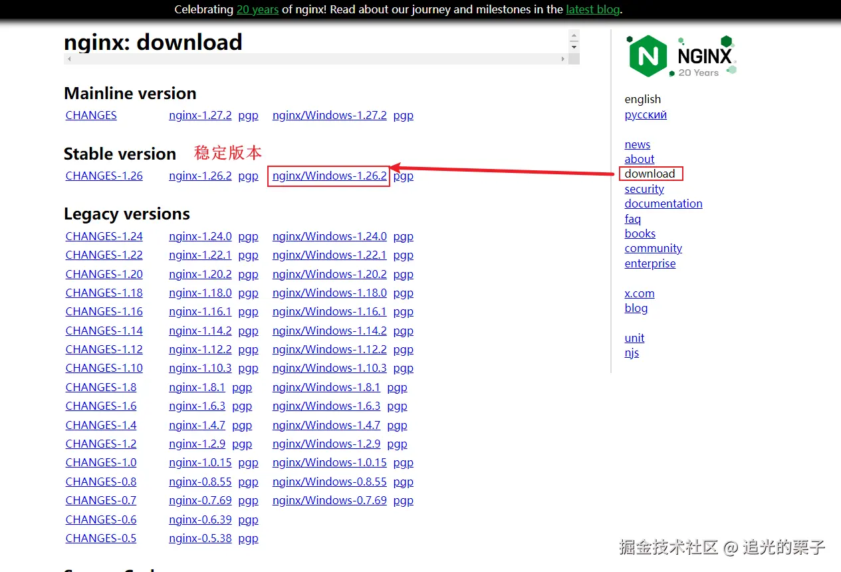841x572 pixels.
Task: Download nginx/Windows-1.18.0
Action: (329, 293)
